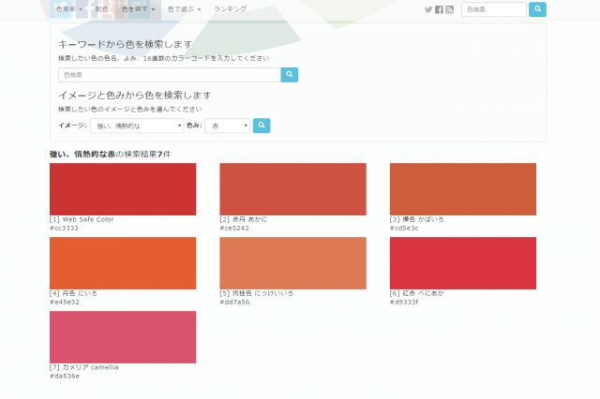600x399 pixels.
Task: Choose the 紅赤 #d9333f swatch
Action: pos(463,262)
